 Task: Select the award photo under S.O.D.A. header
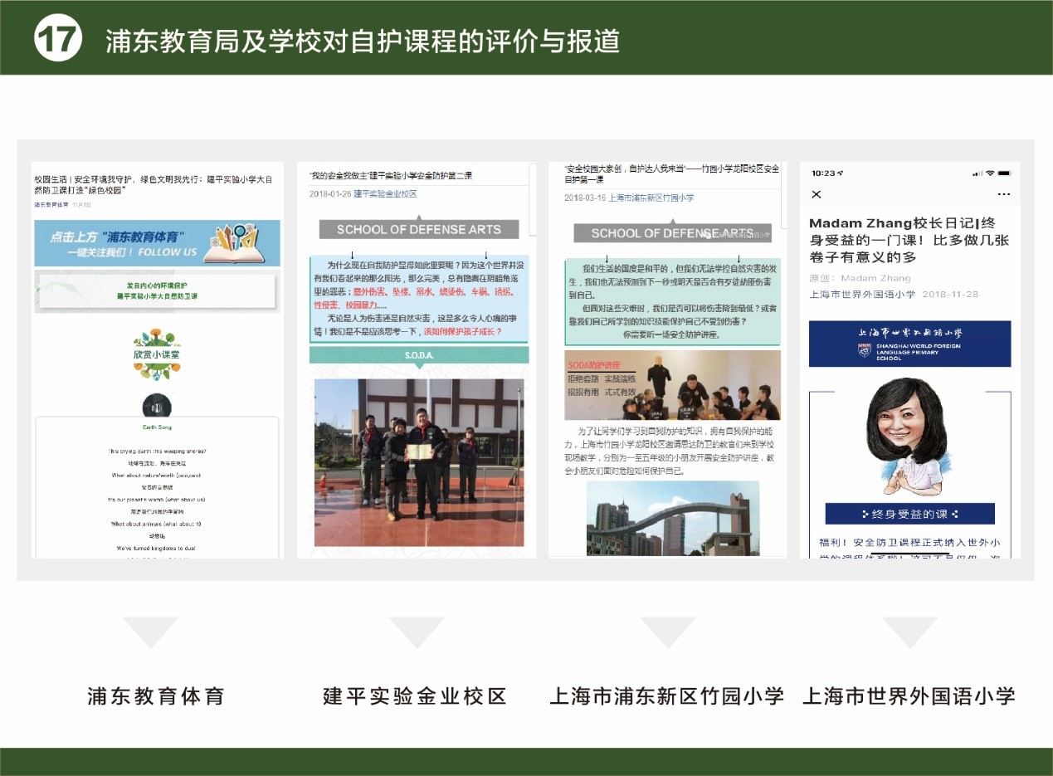(418, 462)
